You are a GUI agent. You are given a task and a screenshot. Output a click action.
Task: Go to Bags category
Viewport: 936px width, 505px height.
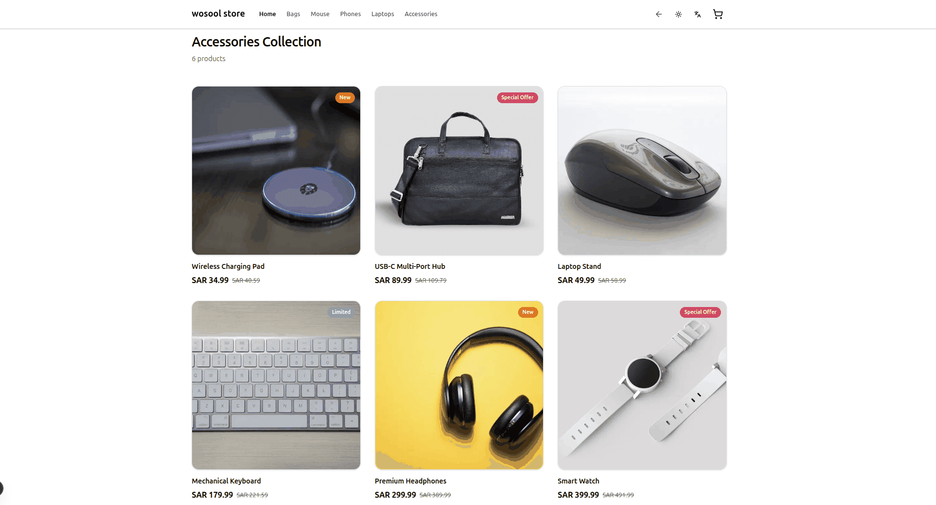tap(293, 14)
